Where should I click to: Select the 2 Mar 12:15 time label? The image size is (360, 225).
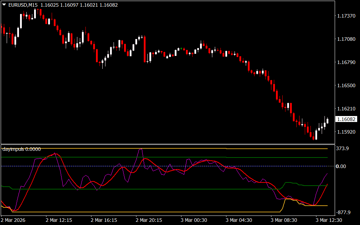pos(59,220)
